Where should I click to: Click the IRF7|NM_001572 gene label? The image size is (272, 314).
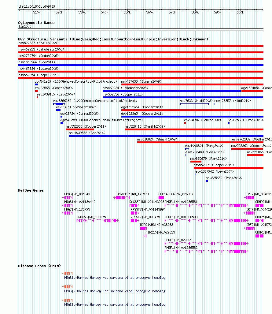click(x=259, y=225)
